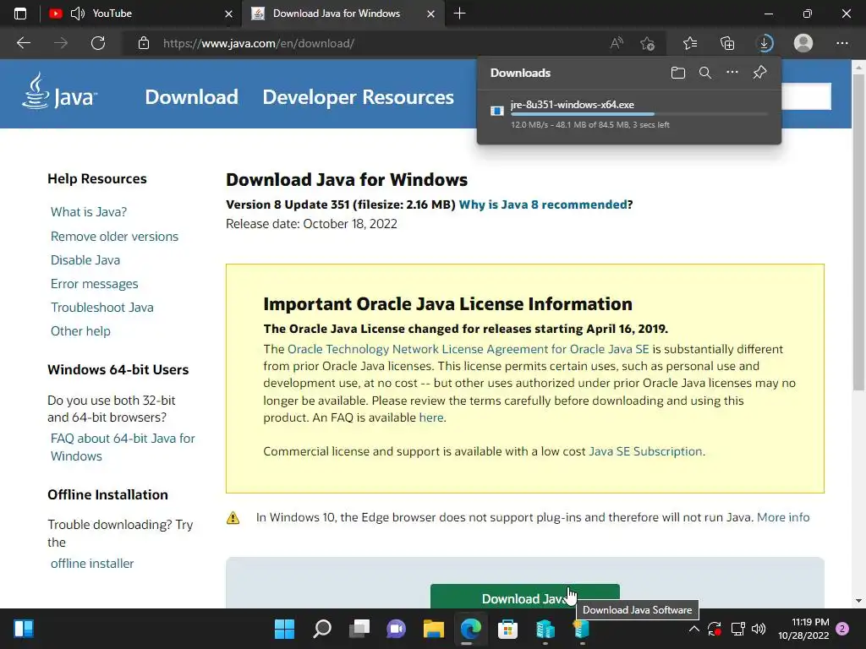Open File Explorer from taskbar
This screenshot has height=649, width=866.
click(x=434, y=629)
